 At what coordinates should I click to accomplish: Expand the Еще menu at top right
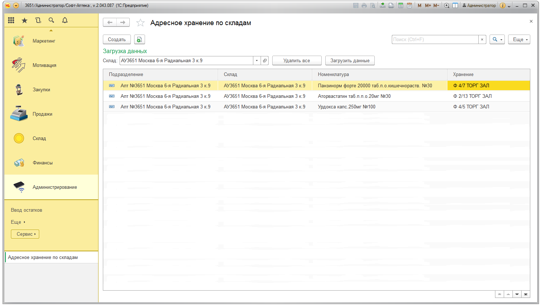pos(520,40)
